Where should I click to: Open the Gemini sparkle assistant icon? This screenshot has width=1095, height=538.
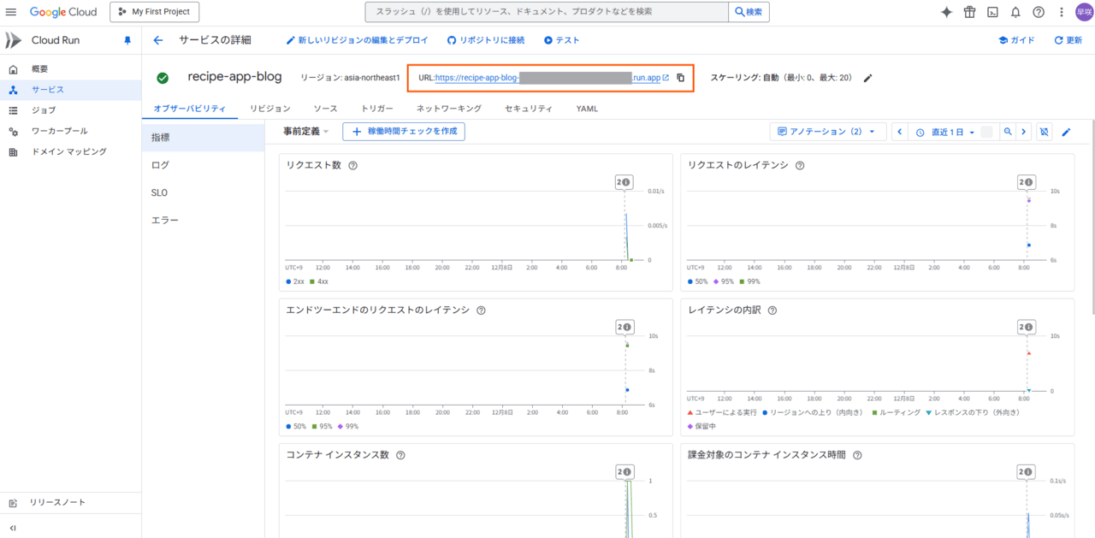tap(946, 12)
